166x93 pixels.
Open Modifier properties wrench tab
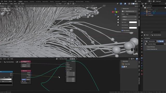click(142, 58)
